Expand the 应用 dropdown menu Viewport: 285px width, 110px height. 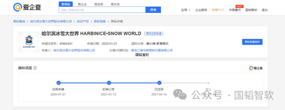coord(186,10)
